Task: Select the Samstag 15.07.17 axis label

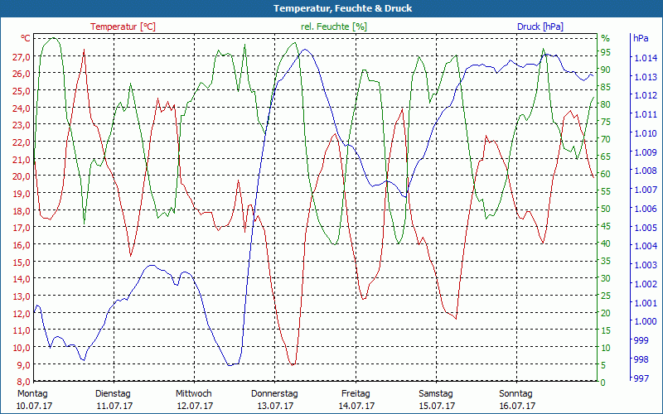Action: [437, 400]
